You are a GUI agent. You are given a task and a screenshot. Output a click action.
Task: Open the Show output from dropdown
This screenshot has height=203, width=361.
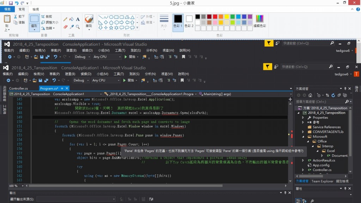76,199
